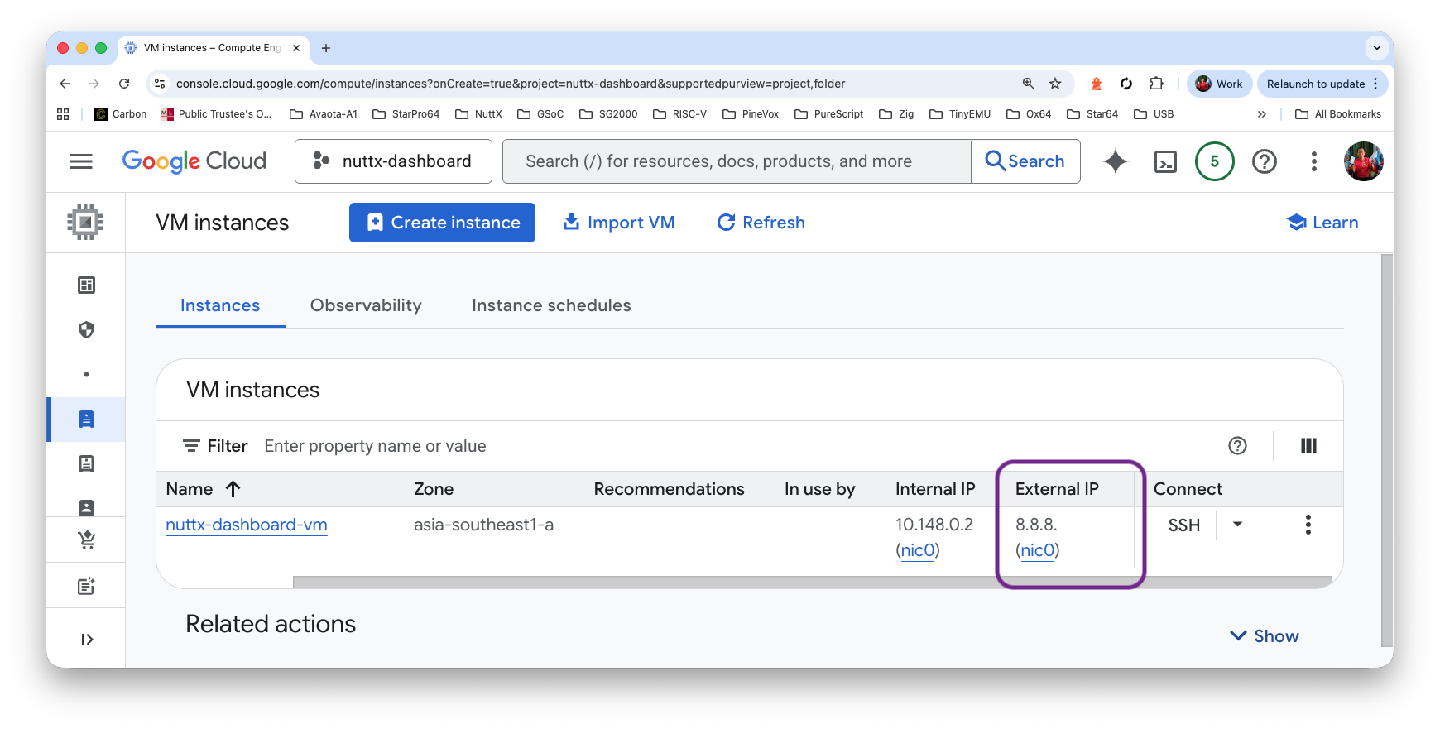The image size is (1440, 729).
Task: Open the Chrome extensions puzzle icon
Action: click(x=1156, y=84)
